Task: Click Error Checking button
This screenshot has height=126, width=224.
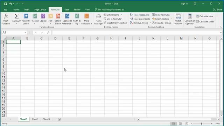Action: 161,19
